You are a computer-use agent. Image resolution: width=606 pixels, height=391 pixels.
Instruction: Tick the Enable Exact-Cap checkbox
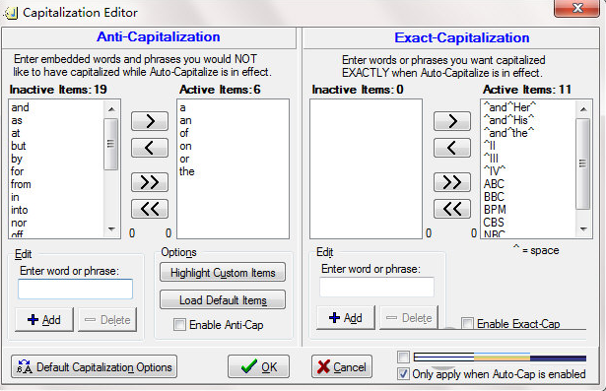pyautogui.click(x=467, y=323)
